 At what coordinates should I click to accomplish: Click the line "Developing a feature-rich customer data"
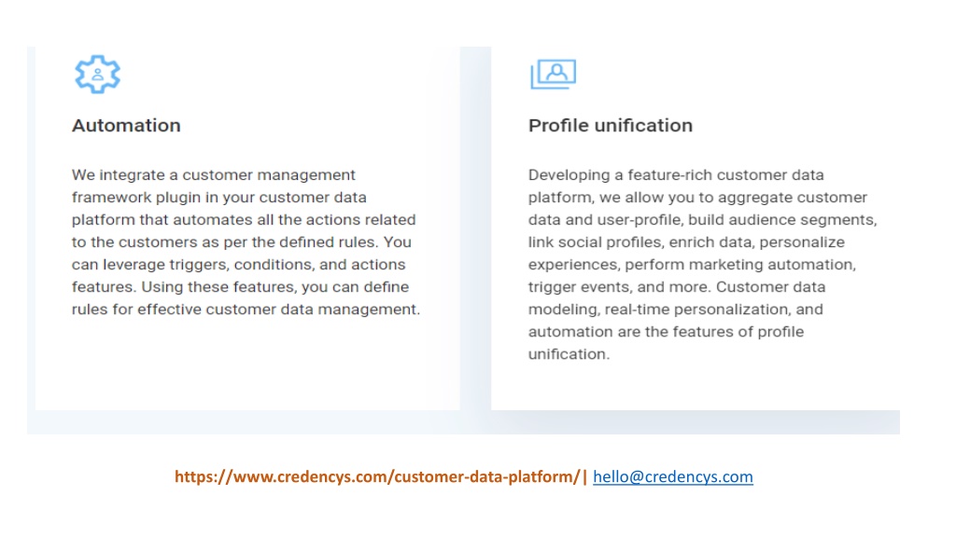[676, 175]
